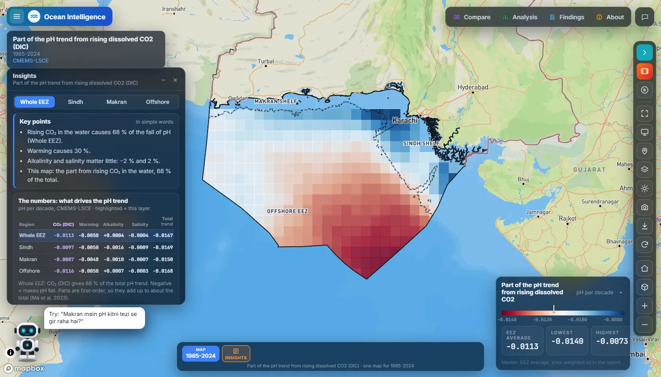Click the robot assistant avatar
Image resolution: width=661 pixels, height=377 pixels.
coord(27,339)
